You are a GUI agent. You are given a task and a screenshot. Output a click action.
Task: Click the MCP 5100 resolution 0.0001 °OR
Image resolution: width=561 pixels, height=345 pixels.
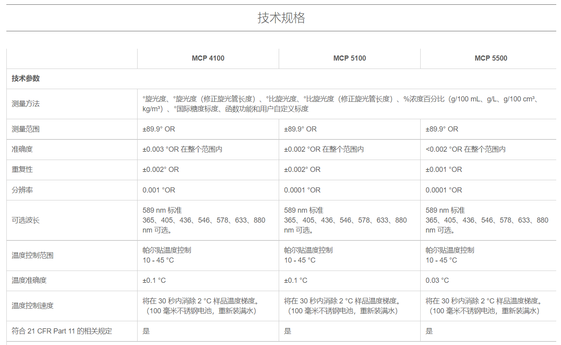pyautogui.click(x=302, y=190)
